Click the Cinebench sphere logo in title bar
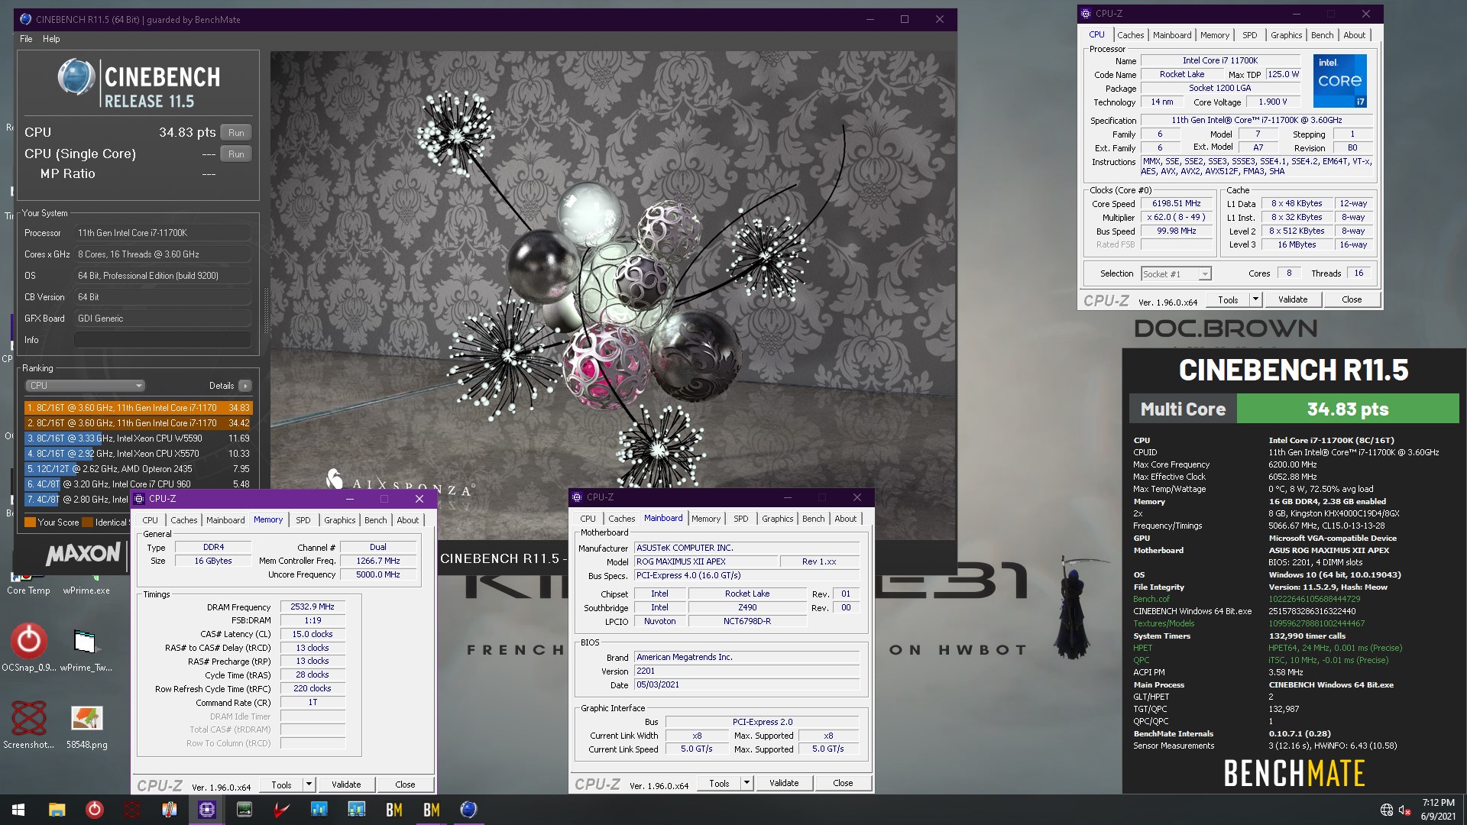The width and height of the screenshot is (1467, 825). point(25,19)
